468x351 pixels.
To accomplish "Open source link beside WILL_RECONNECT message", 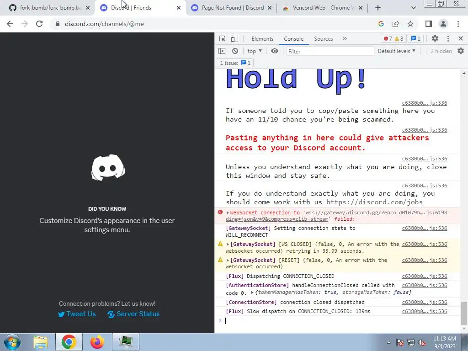I will (x=425, y=229).
